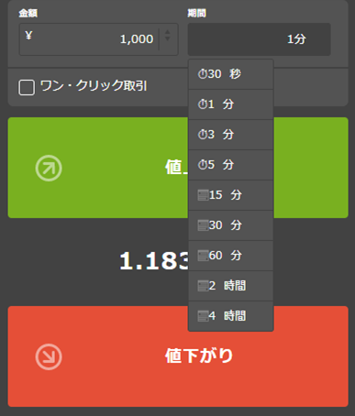Click the calendar icon beside 15 分

tap(203, 195)
